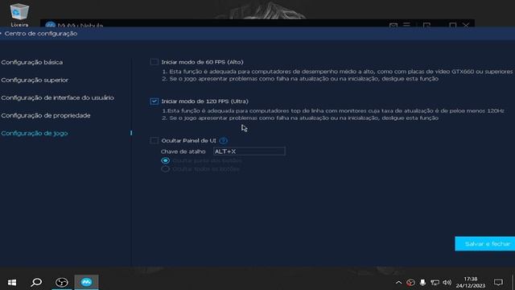Screen dimensions: 515x290
Task: Open OBS Studio from the taskbar
Action: tap(61, 282)
